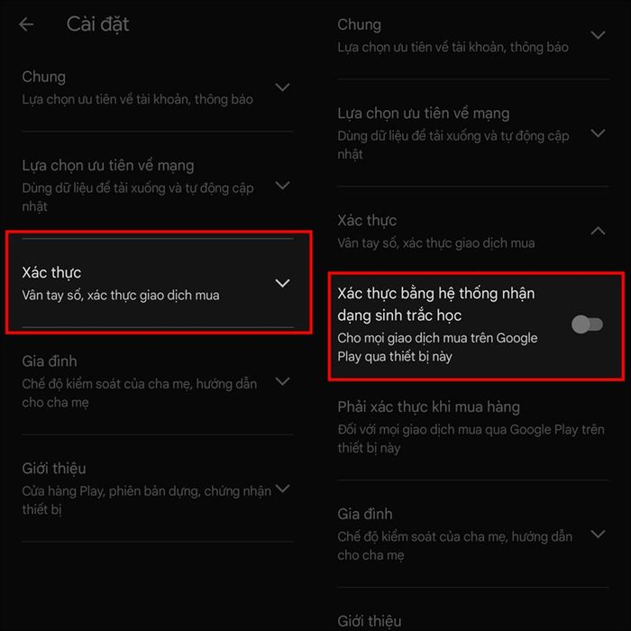Open left panel's Giới thiệu section
Viewport: 631px width, 631px height.
[158, 489]
